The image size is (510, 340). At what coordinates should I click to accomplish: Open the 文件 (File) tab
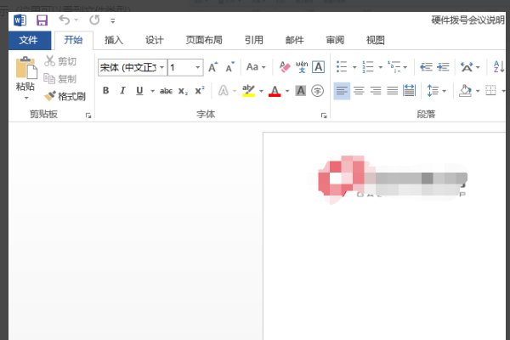[x=28, y=40]
